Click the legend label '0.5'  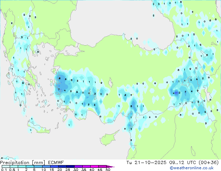tap(12, 170)
